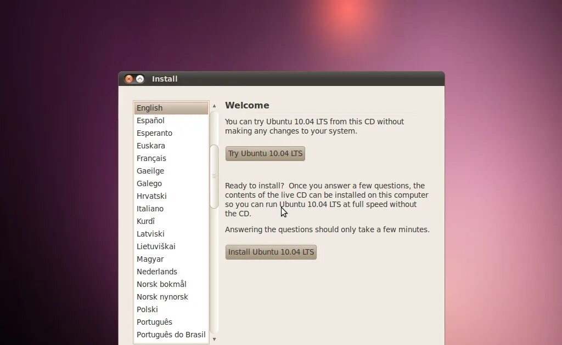Select Italiano in the language list

coord(171,209)
